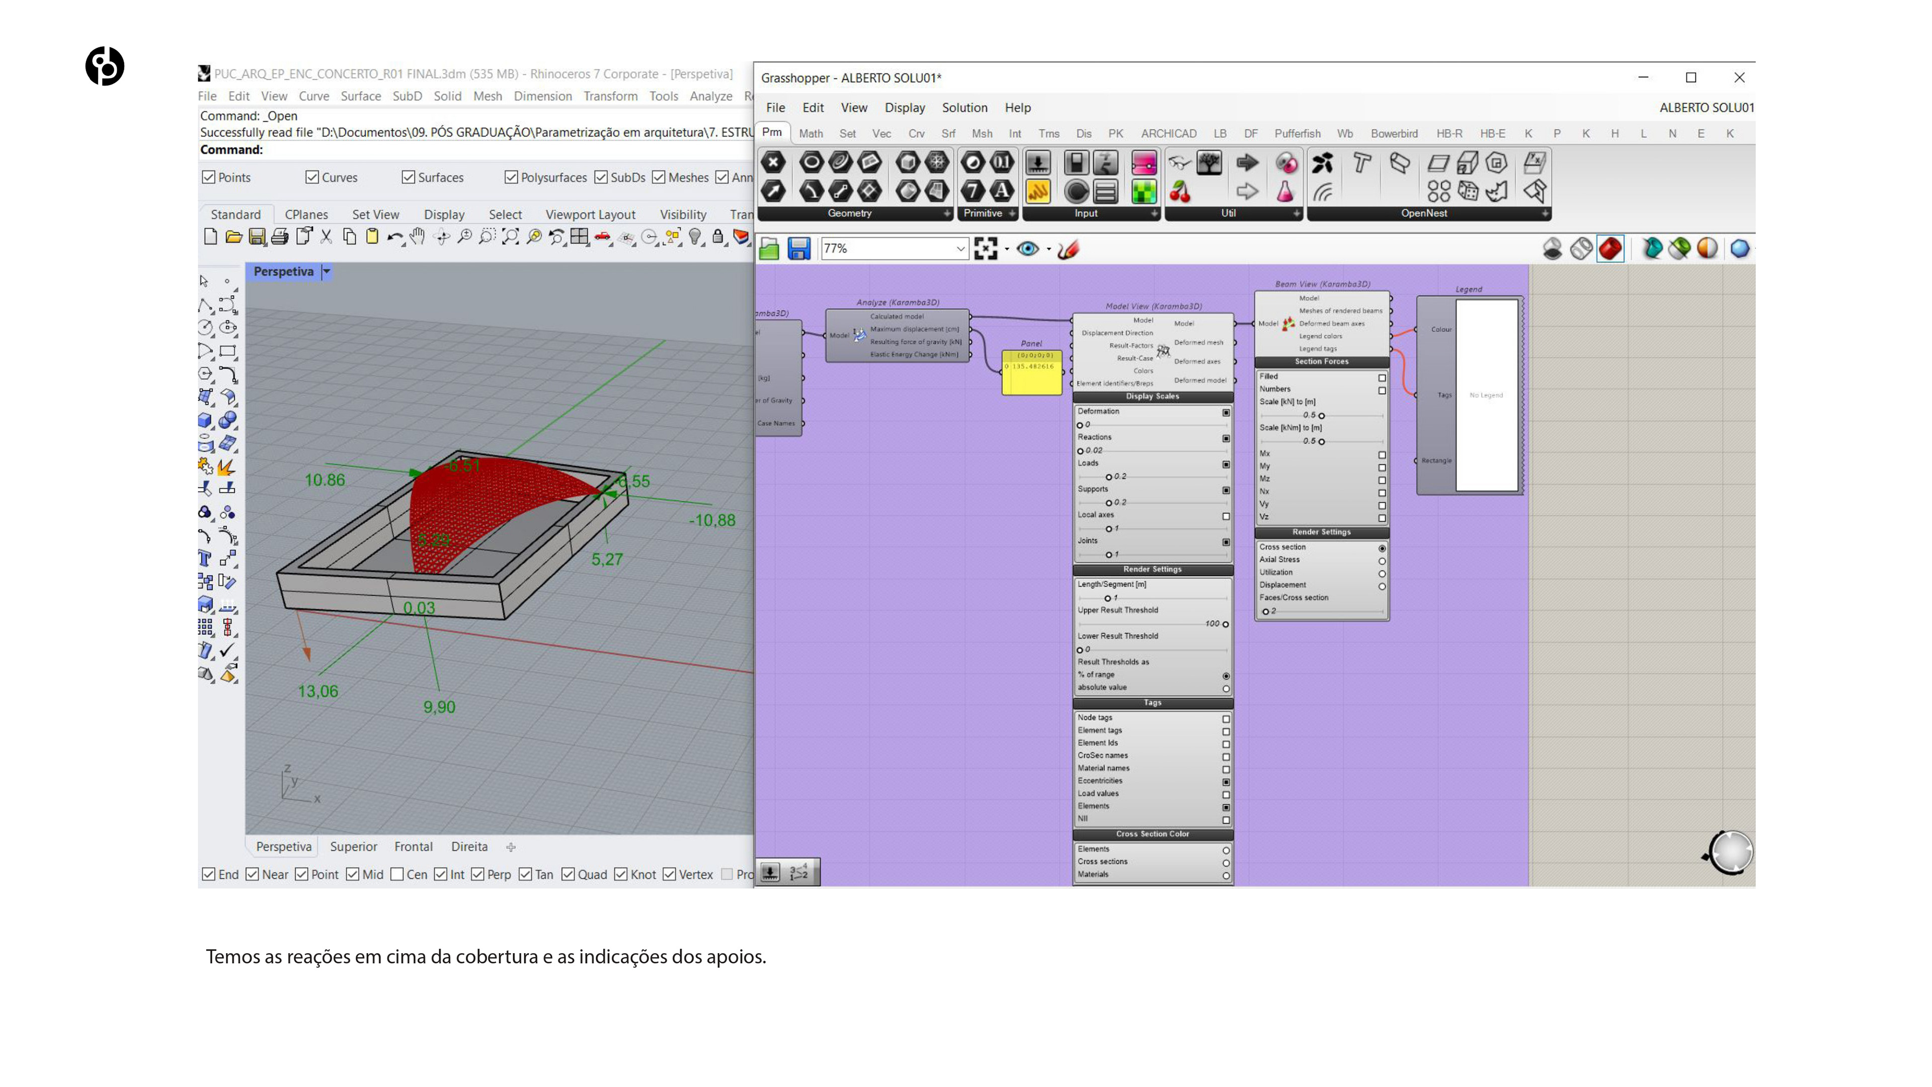1932x1087 pixels.
Task: Click the Rhino undo arrow icon
Action: click(x=394, y=237)
